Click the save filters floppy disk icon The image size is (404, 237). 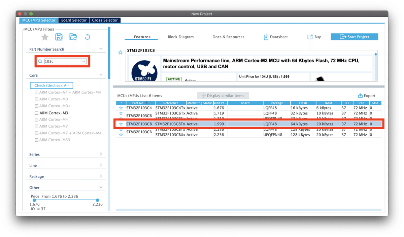59,37
